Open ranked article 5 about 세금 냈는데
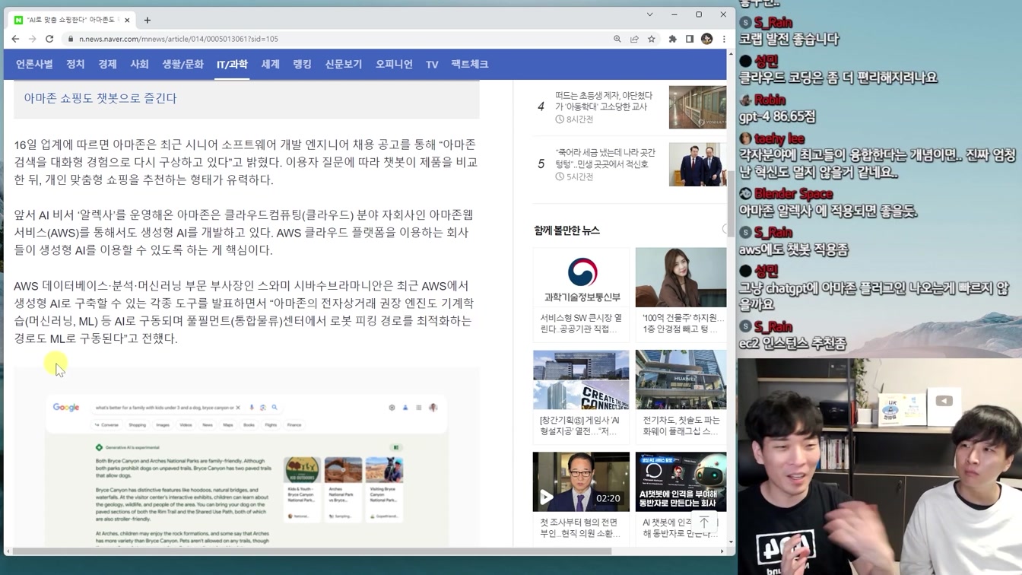This screenshot has width=1022, height=575. [x=605, y=158]
